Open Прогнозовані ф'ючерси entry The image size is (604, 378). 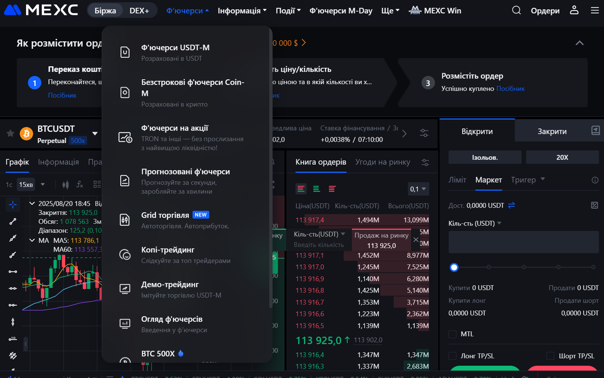(x=187, y=181)
